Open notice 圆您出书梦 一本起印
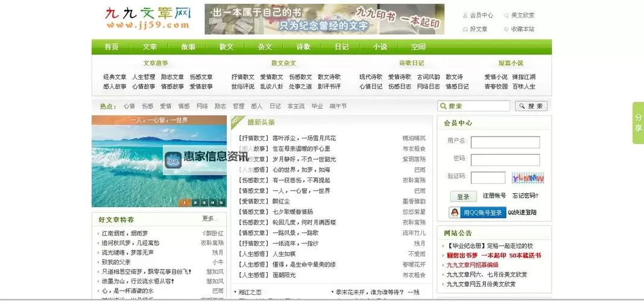The image size is (644, 301). (494, 255)
